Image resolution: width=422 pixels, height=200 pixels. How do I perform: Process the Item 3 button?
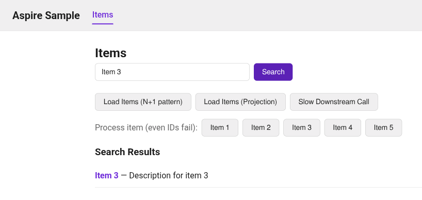[x=302, y=128]
